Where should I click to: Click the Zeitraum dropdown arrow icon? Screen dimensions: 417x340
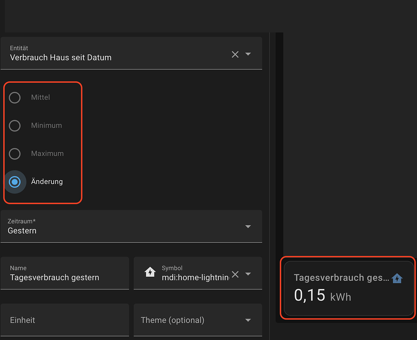[x=248, y=226]
